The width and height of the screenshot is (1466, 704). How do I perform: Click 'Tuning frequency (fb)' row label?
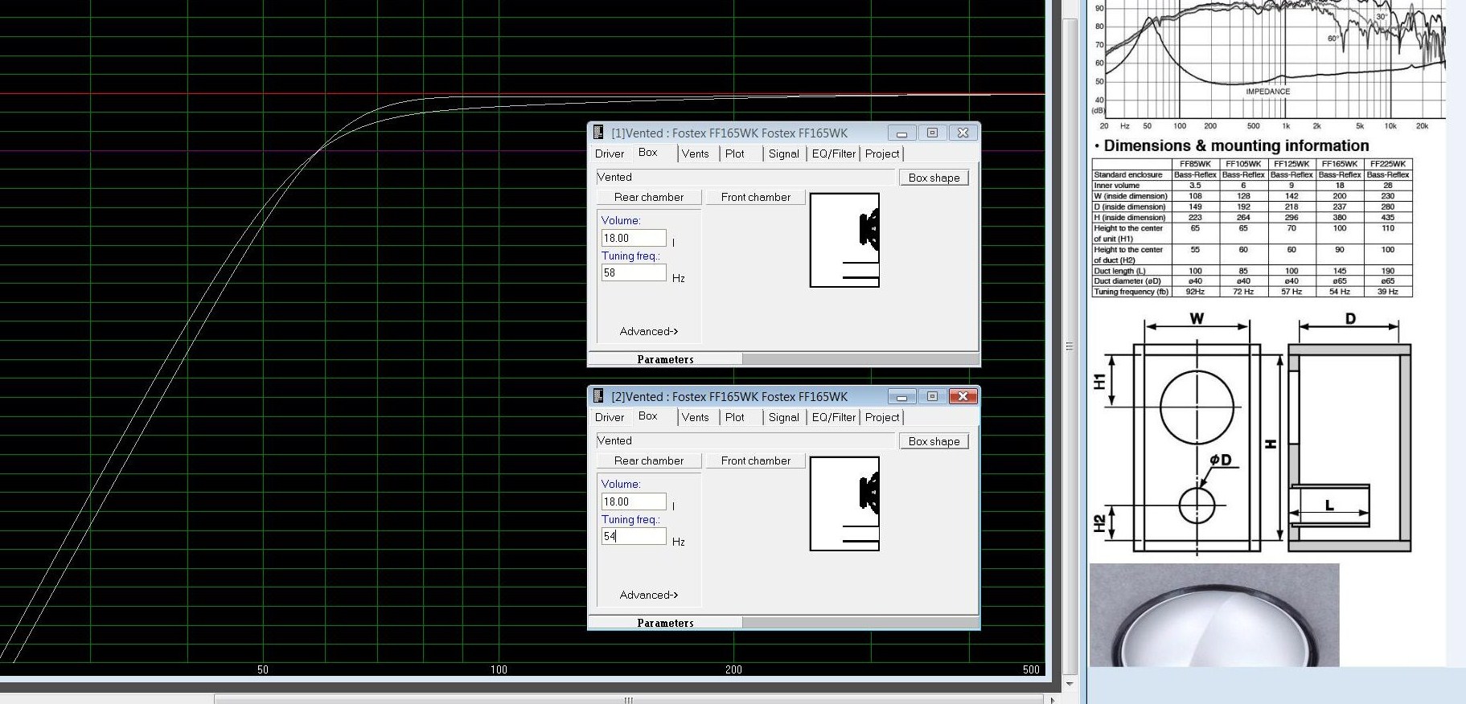click(x=1131, y=292)
